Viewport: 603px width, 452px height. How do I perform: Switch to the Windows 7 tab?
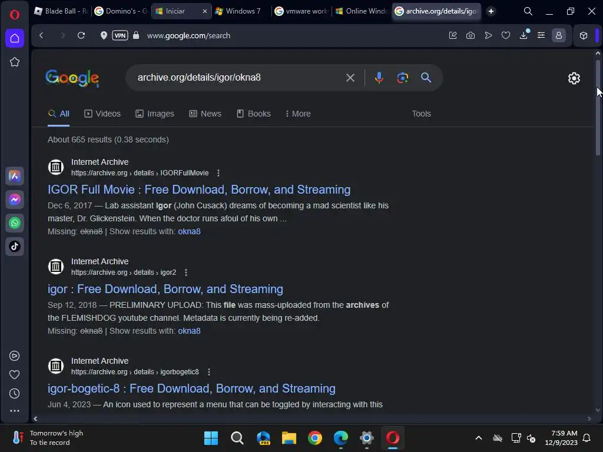point(242,11)
